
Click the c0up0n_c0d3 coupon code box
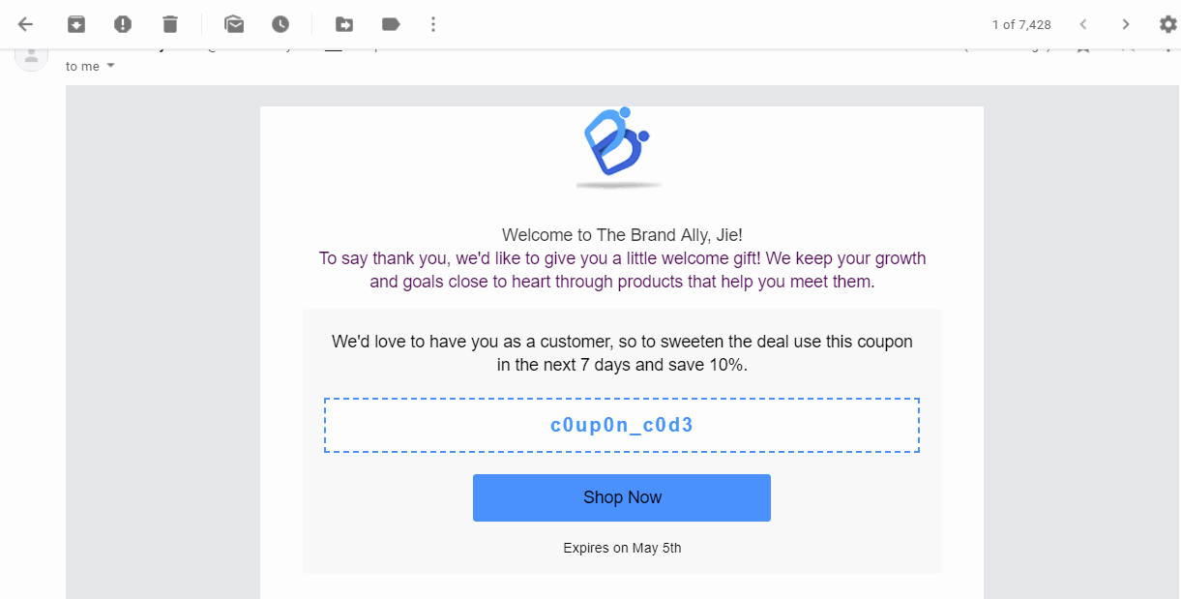(622, 425)
